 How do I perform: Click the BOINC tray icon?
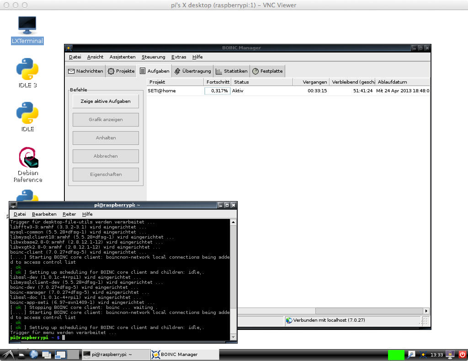[423, 355]
